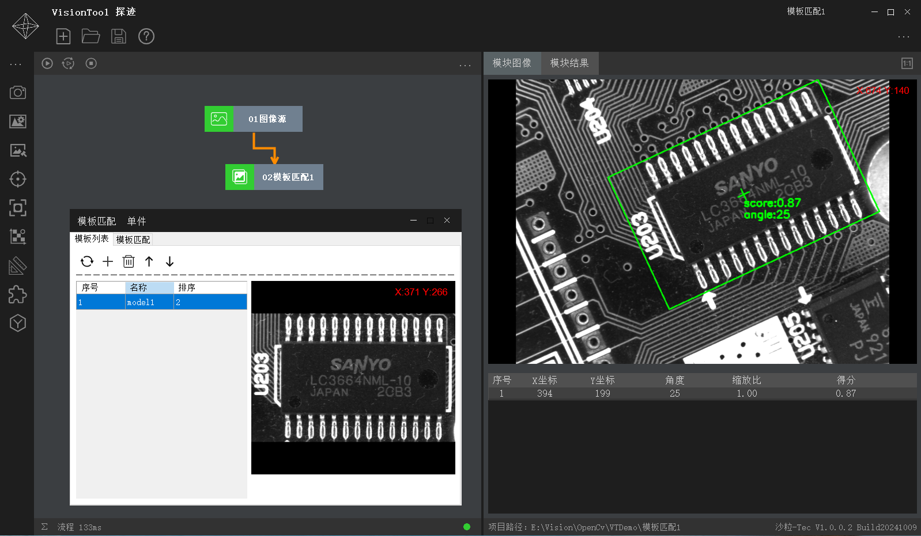Select the 3D cube tools icon
Screen dimensions: 921x536
click(x=18, y=323)
